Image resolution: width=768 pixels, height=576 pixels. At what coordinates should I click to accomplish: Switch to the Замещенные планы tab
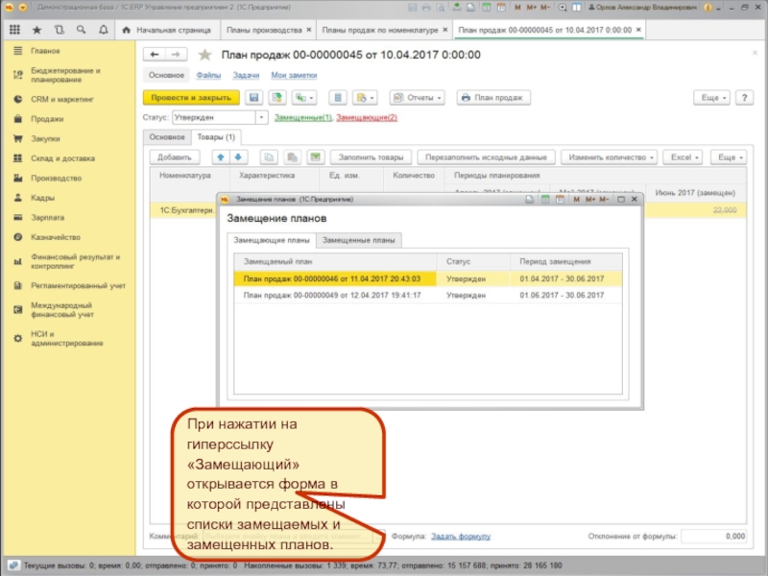point(359,241)
